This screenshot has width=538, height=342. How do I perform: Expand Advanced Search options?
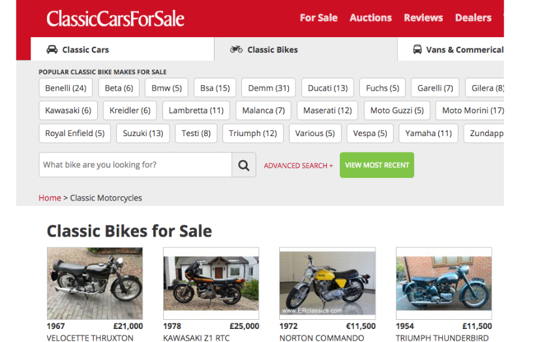[298, 165]
